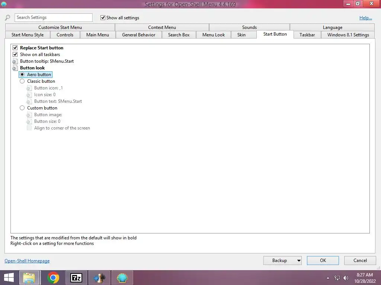
Task: Open the Sounds tab
Action: coord(249,27)
